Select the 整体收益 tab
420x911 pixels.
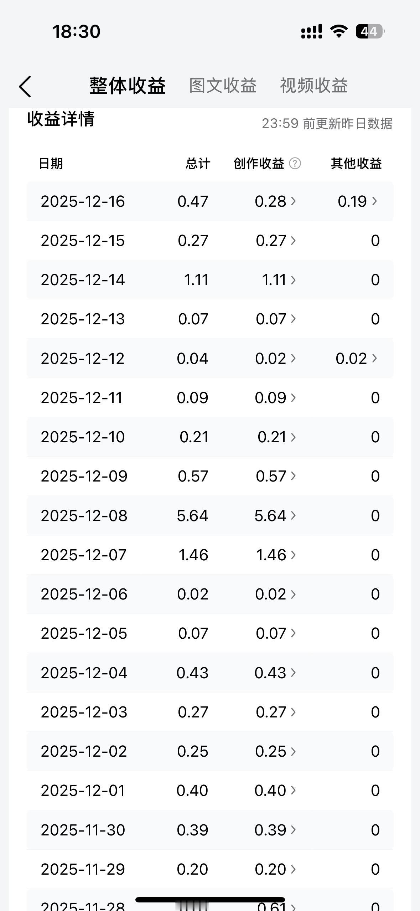click(127, 86)
